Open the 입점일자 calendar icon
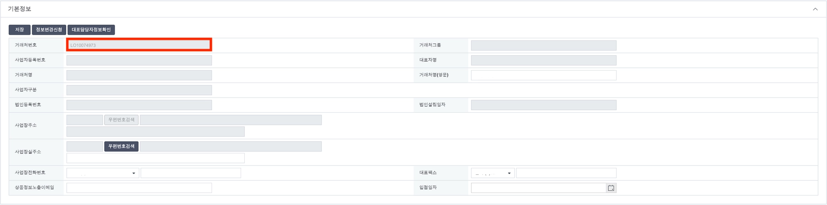The height and width of the screenshot is (205, 827). pos(611,188)
